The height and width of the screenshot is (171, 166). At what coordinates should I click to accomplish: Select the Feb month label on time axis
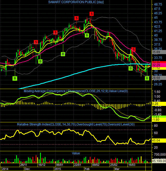[87, 169]
